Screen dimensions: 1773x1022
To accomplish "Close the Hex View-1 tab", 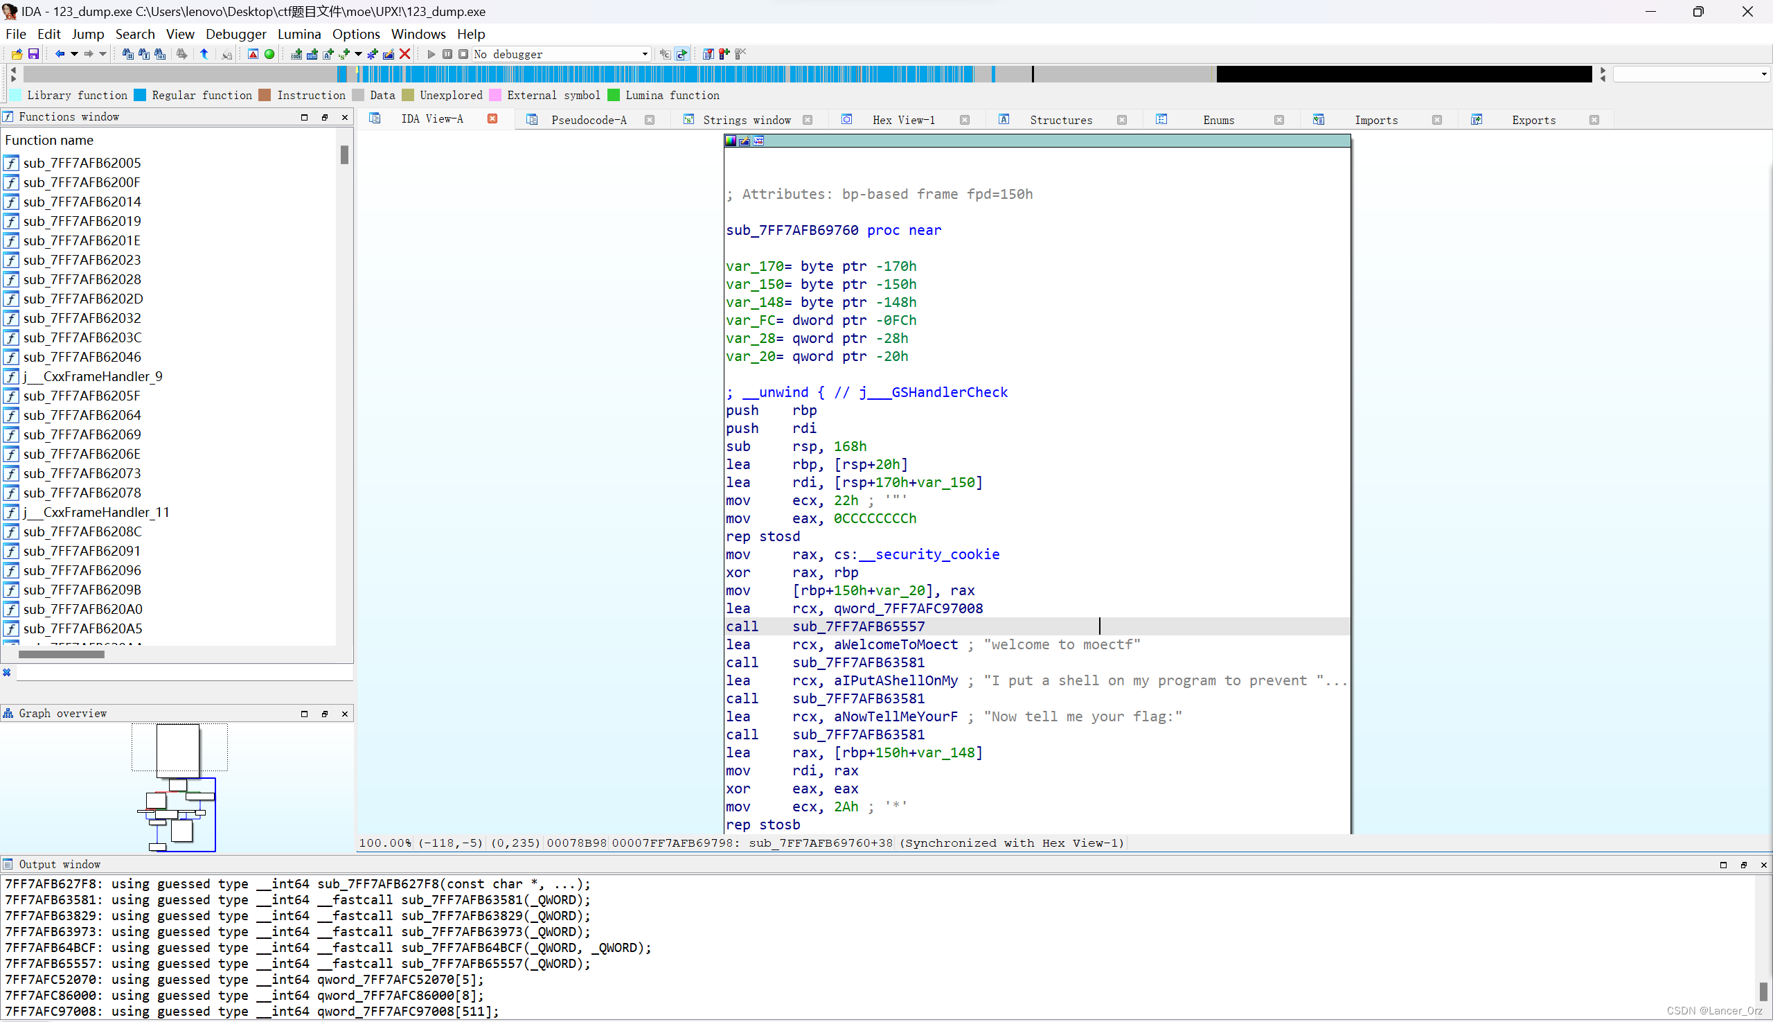I will tap(965, 120).
